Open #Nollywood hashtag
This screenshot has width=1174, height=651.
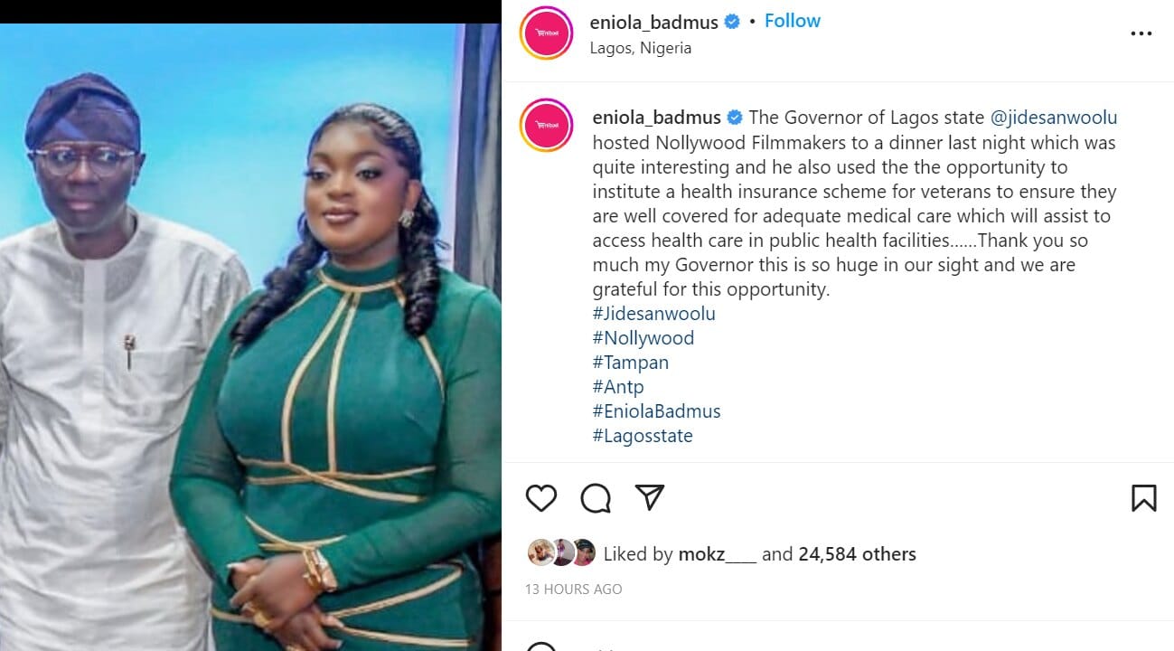[643, 338]
